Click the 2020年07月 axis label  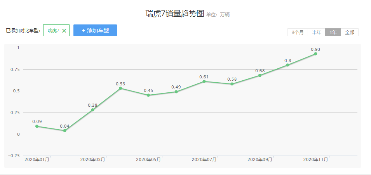[204, 159]
